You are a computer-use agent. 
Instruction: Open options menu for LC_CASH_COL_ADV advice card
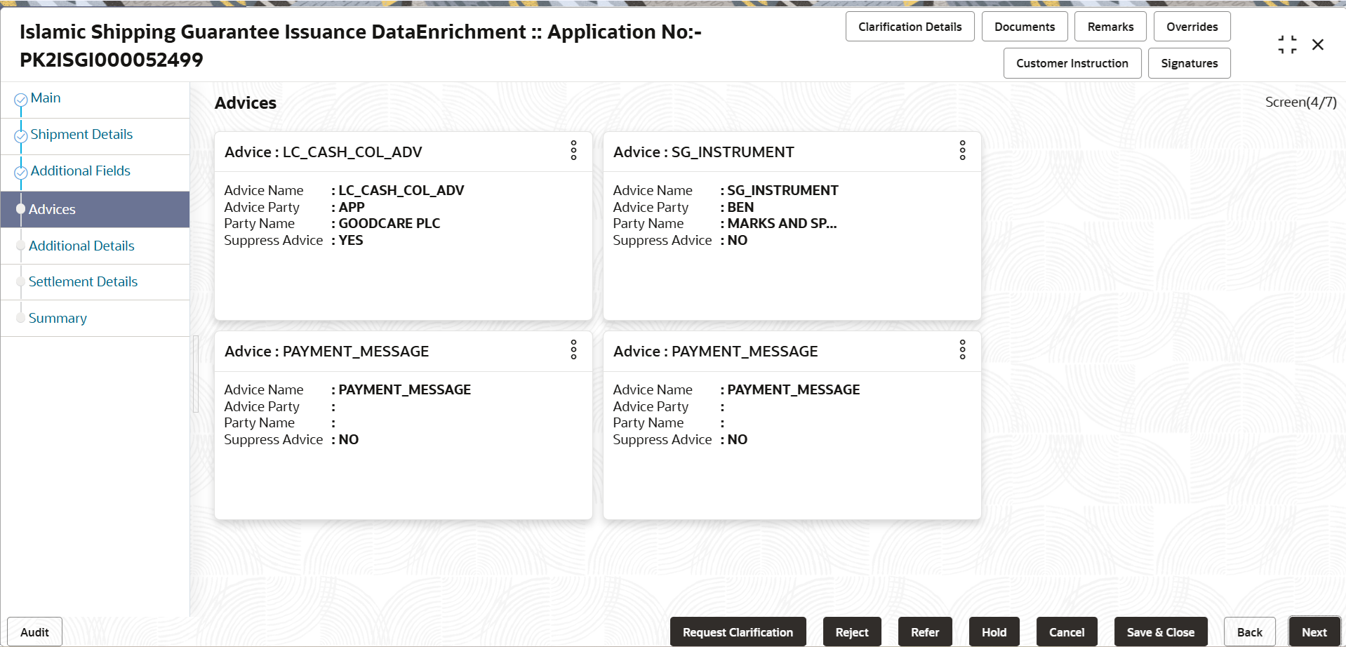[x=573, y=150]
